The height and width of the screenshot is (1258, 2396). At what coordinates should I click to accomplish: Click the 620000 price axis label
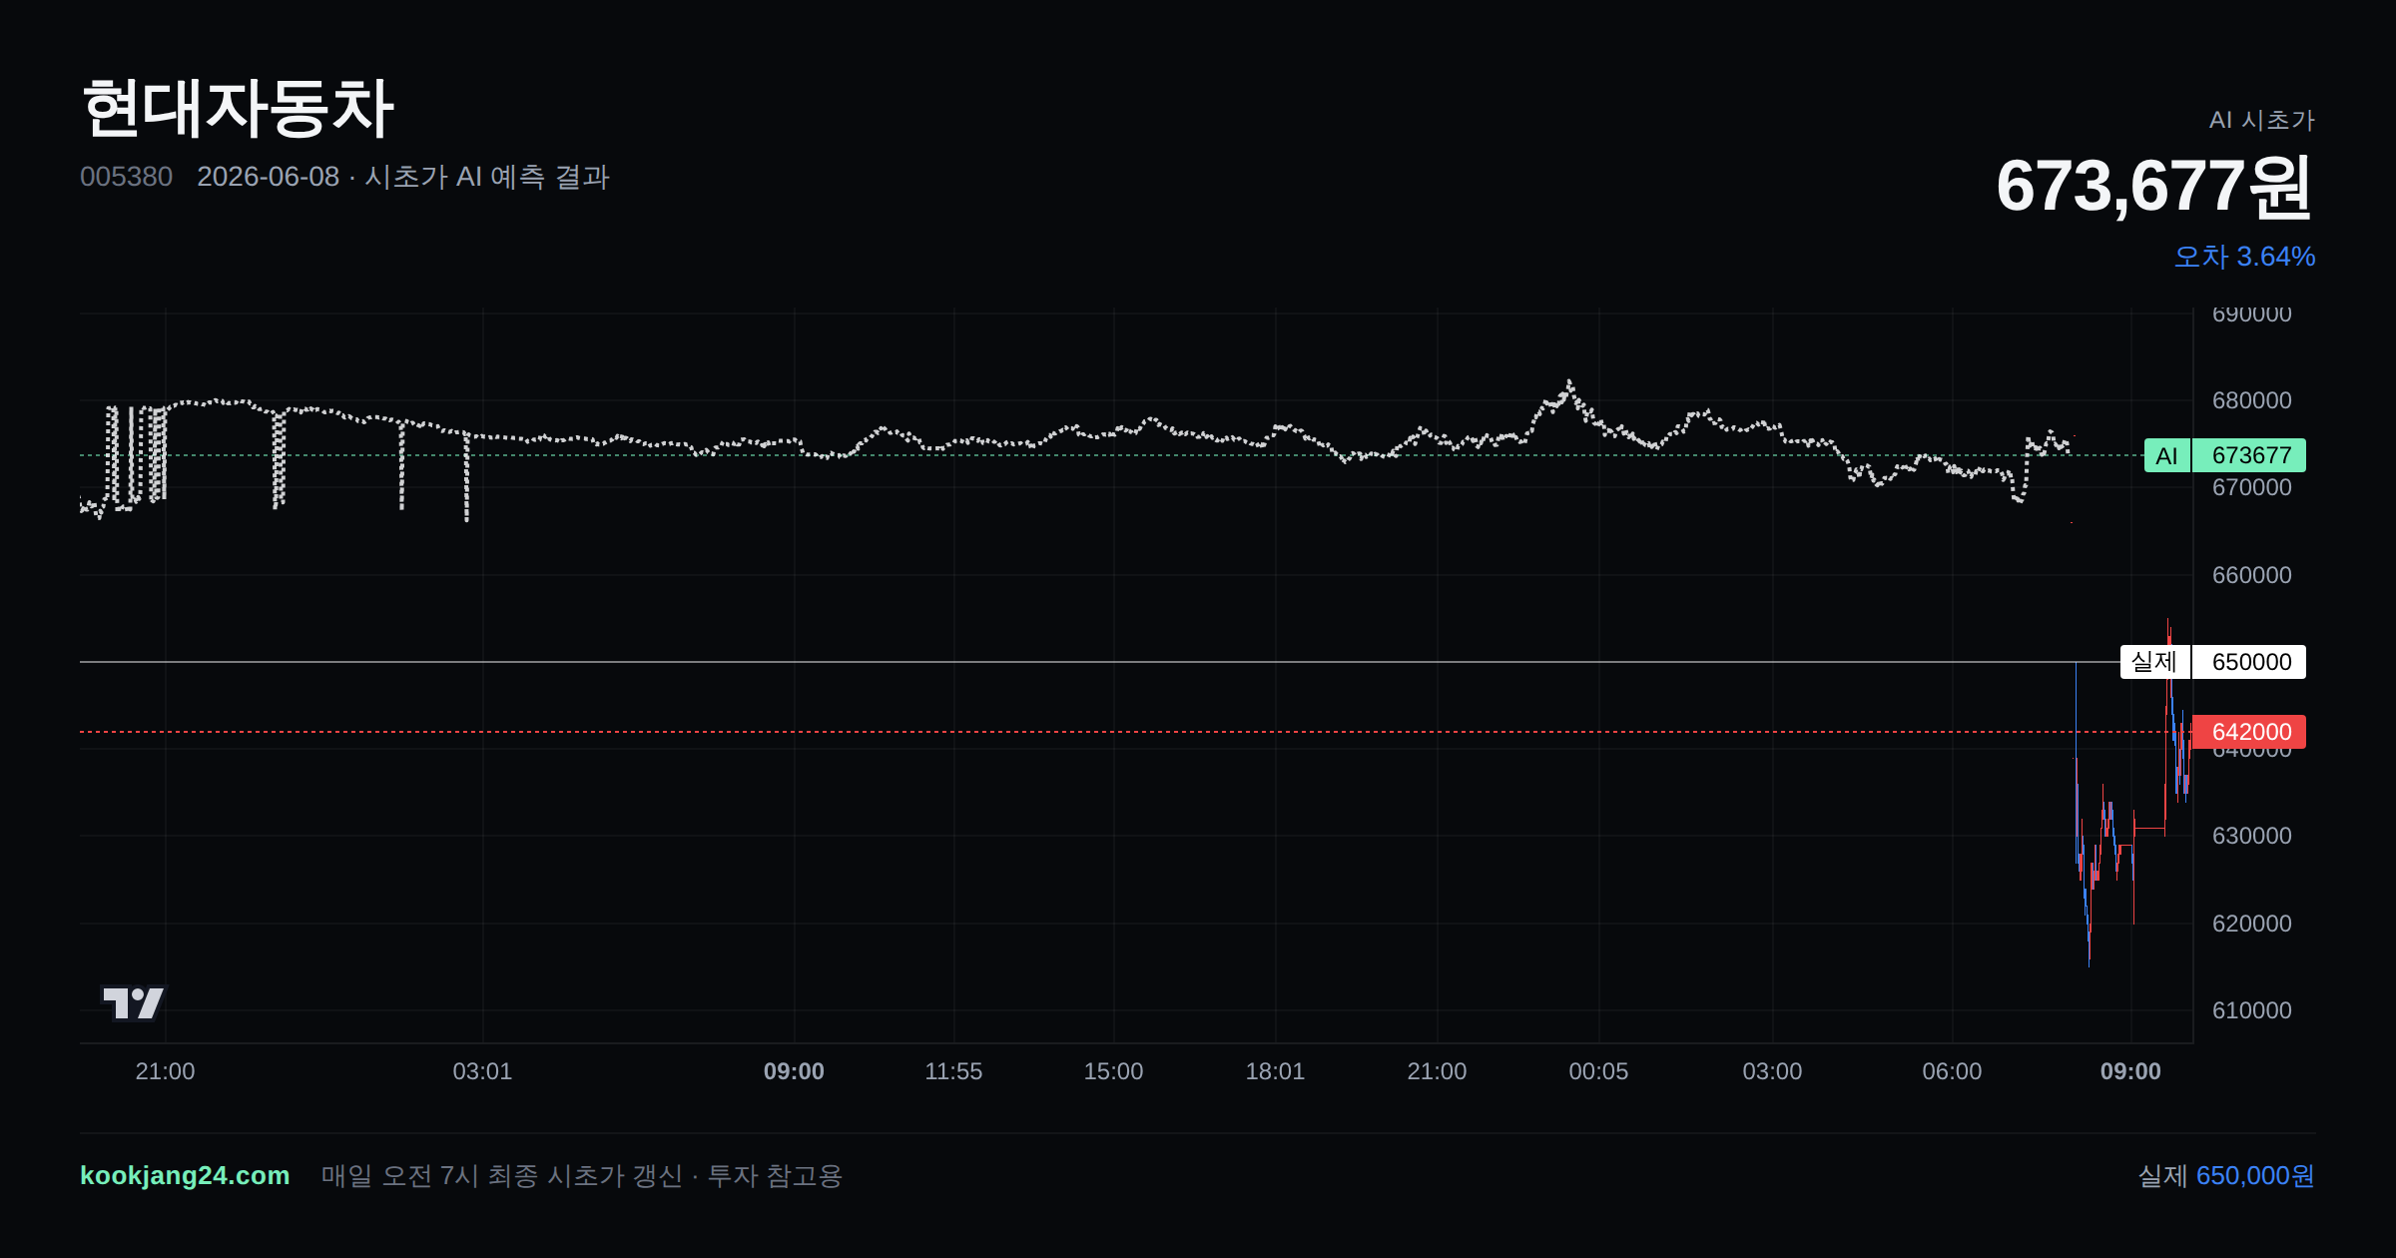2251,924
